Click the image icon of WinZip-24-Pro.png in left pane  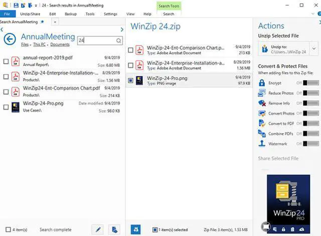tap(16, 107)
